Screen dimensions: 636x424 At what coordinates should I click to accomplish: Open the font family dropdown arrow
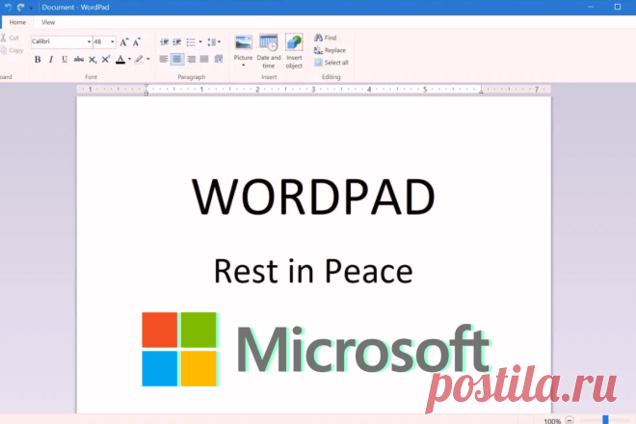(x=90, y=41)
